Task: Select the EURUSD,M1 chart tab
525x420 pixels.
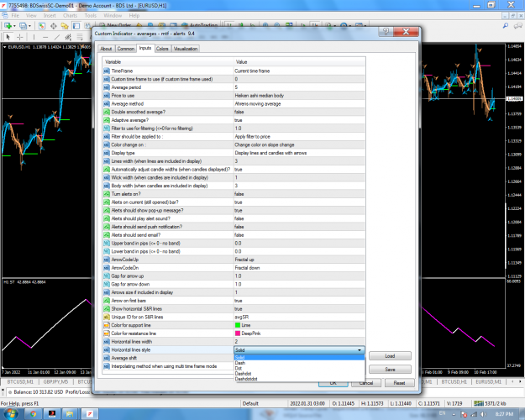Action: coord(489,382)
